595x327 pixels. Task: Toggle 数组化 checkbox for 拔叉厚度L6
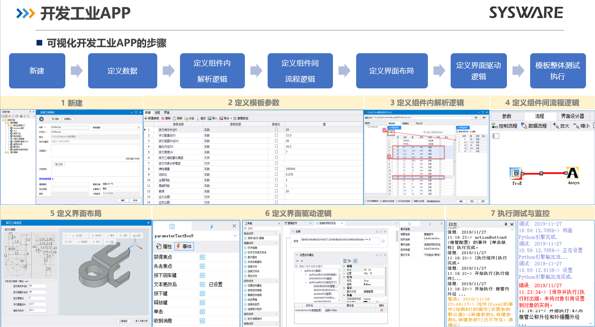point(276,152)
